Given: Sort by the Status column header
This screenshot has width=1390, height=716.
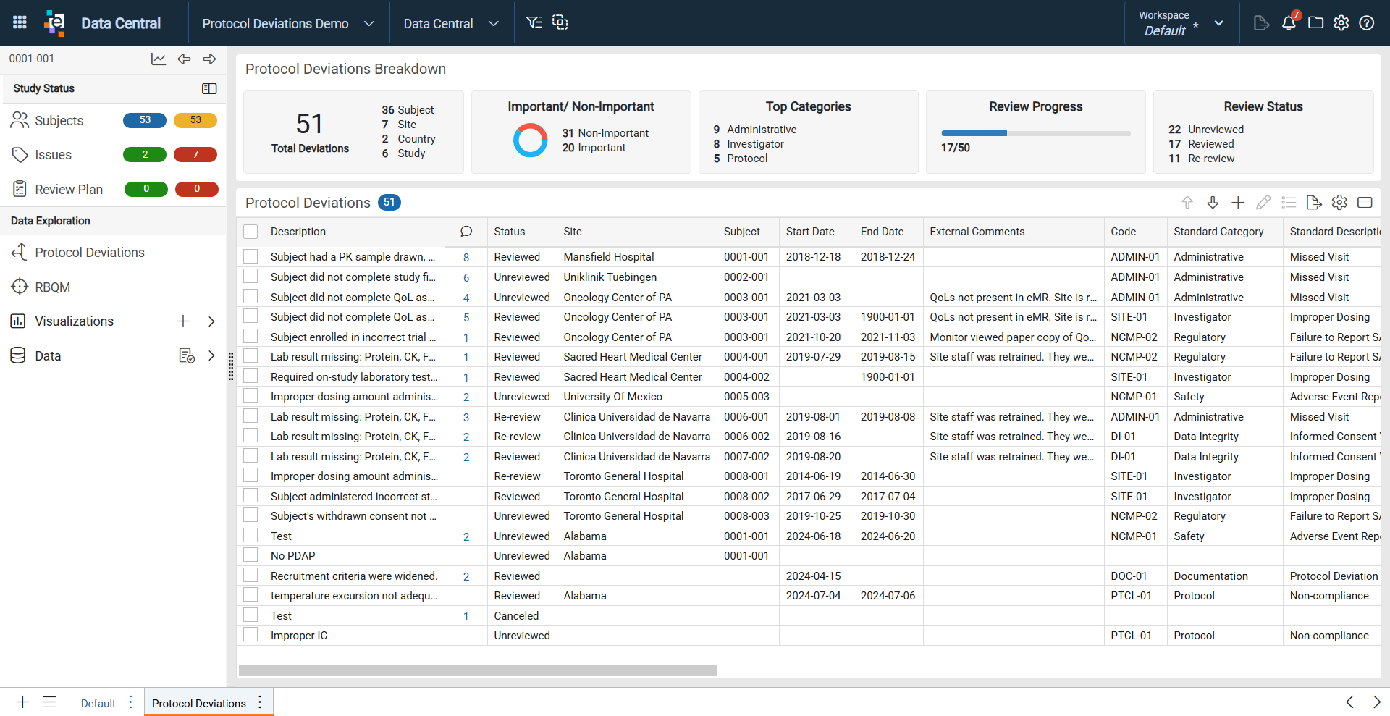Looking at the screenshot, I should [x=510, y=232].
